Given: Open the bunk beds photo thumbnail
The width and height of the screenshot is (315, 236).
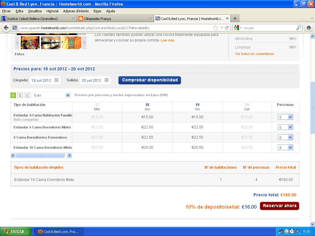Looking at the screenshot, I should pyautogui.click(x=51, y=42).
